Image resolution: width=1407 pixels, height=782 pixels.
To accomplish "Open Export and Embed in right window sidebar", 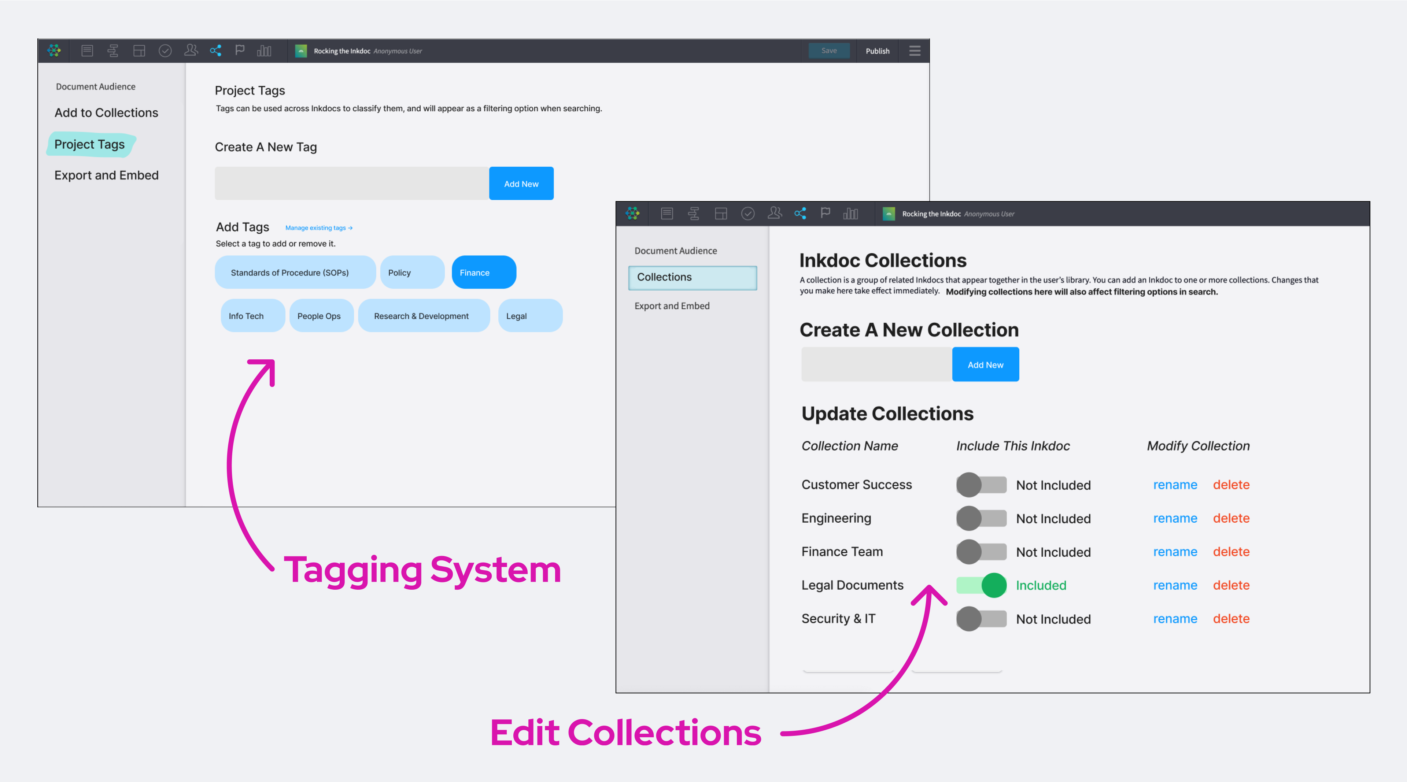I will [x=672, y=306].
